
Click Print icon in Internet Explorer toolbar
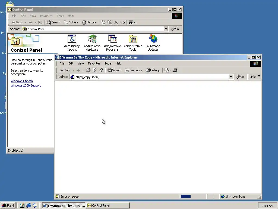(x=175, y=70)
